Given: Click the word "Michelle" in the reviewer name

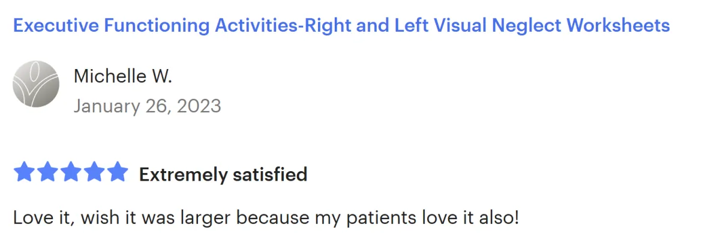Looking at the screenshot, I should click(x=109, y=77).
